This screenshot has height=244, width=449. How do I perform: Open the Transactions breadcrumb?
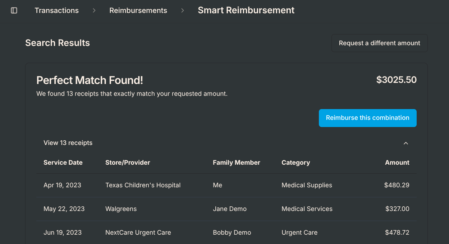click(56, 10)
